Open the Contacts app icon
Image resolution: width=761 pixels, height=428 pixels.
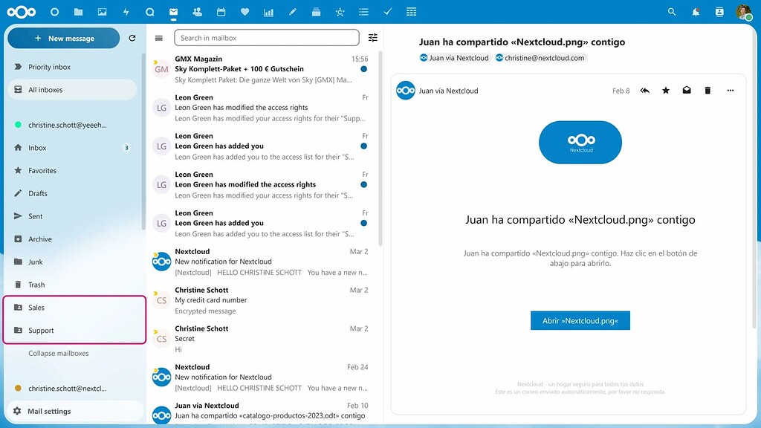pyautogui.click(x=197, y=11)
